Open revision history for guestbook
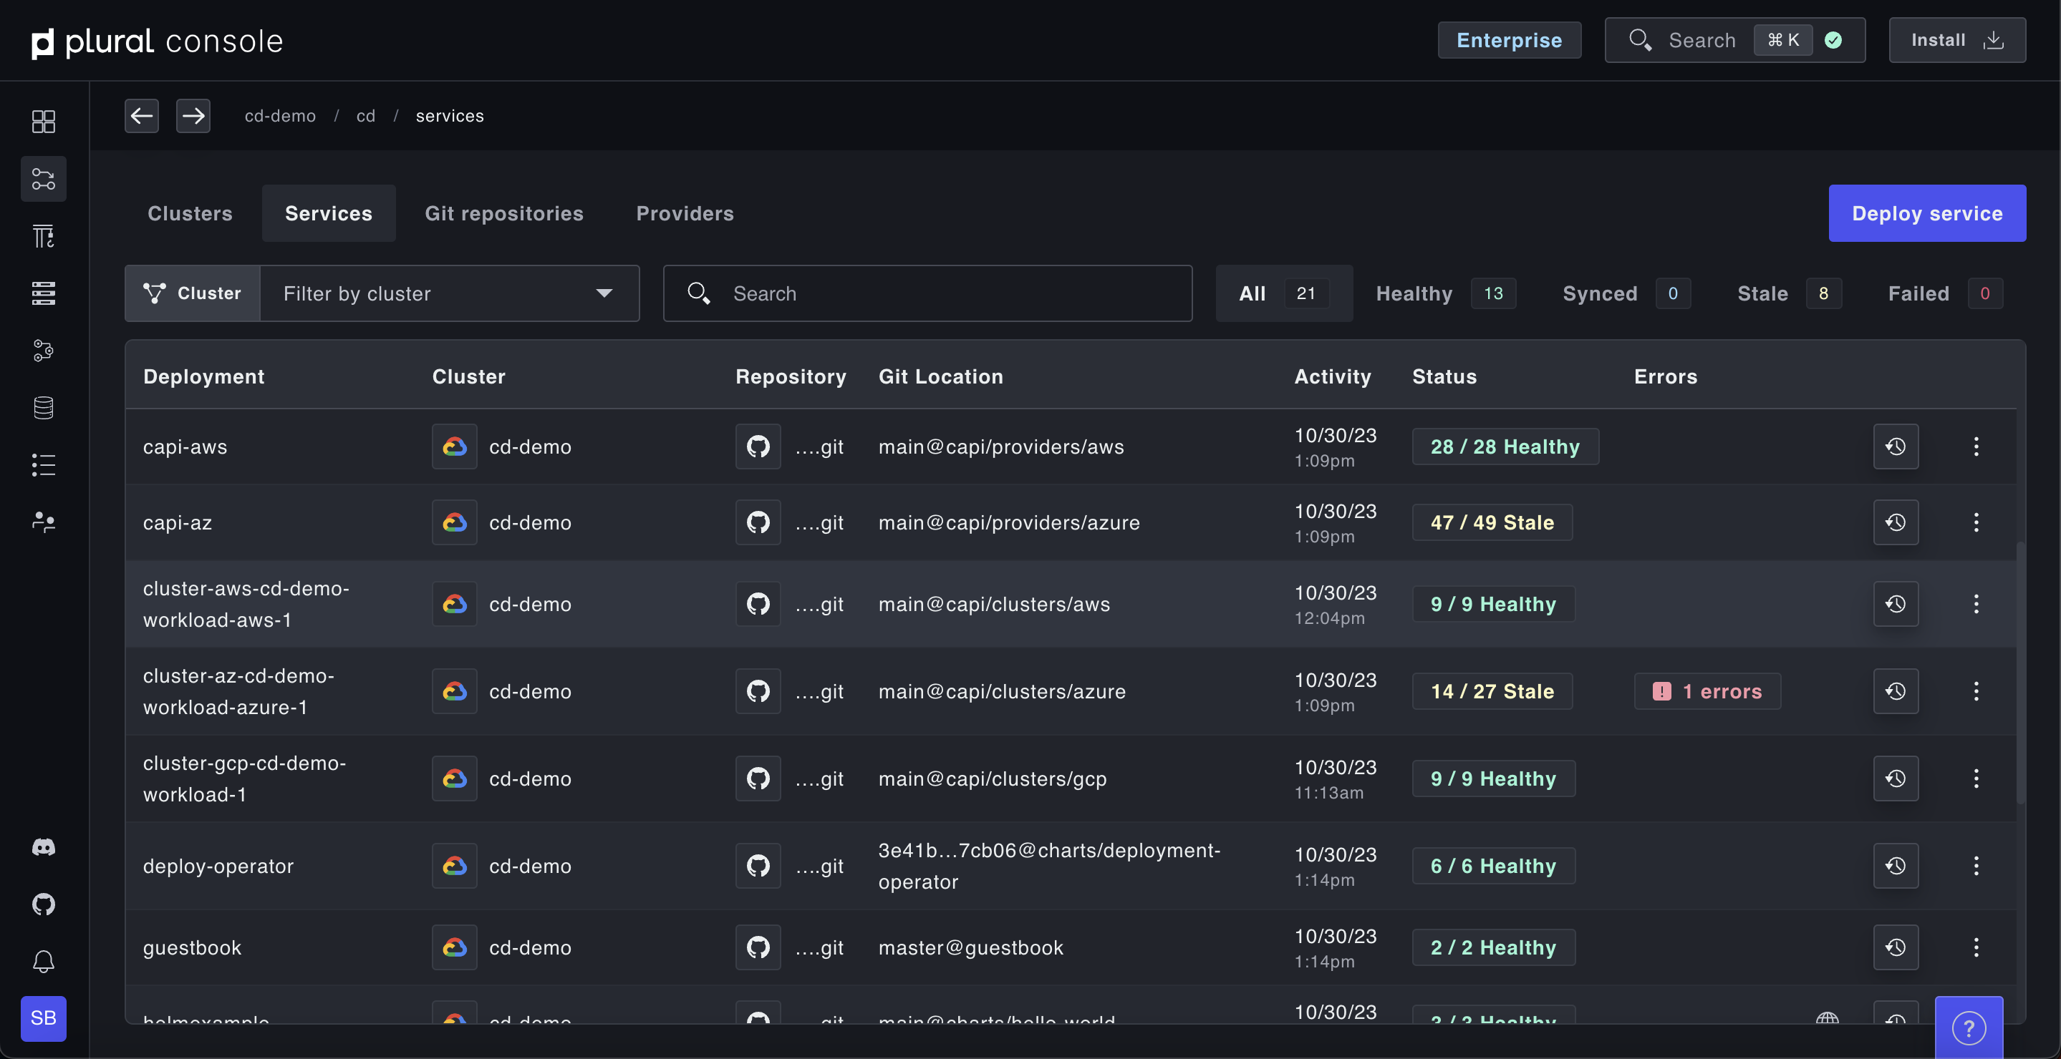This screenshot has height=1059, width=2061. (x=1896, y=947)
